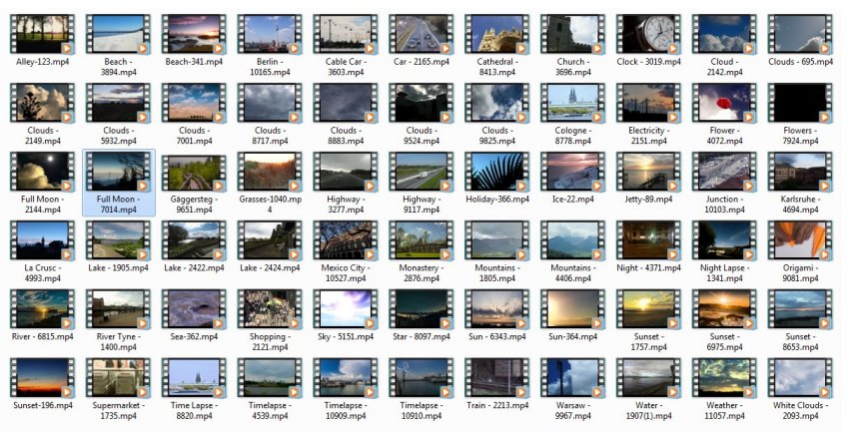This screenshot has height=437, width=849.
Task: Select Mountains - 1805.mp4 video icon
Action: [x=497, y=240]
